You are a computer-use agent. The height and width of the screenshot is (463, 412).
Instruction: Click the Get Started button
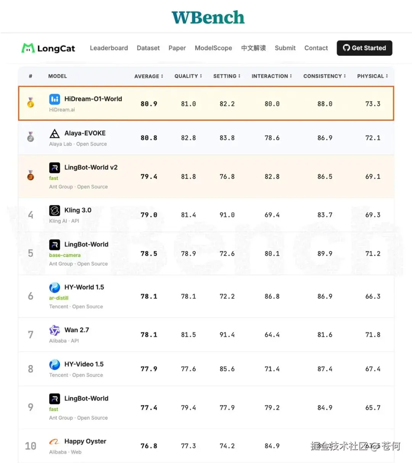click(364, 48)
